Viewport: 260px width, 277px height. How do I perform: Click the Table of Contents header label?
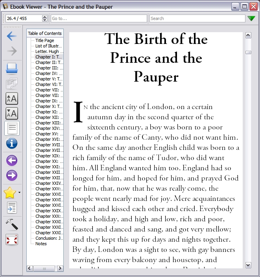tap(45, 33)
